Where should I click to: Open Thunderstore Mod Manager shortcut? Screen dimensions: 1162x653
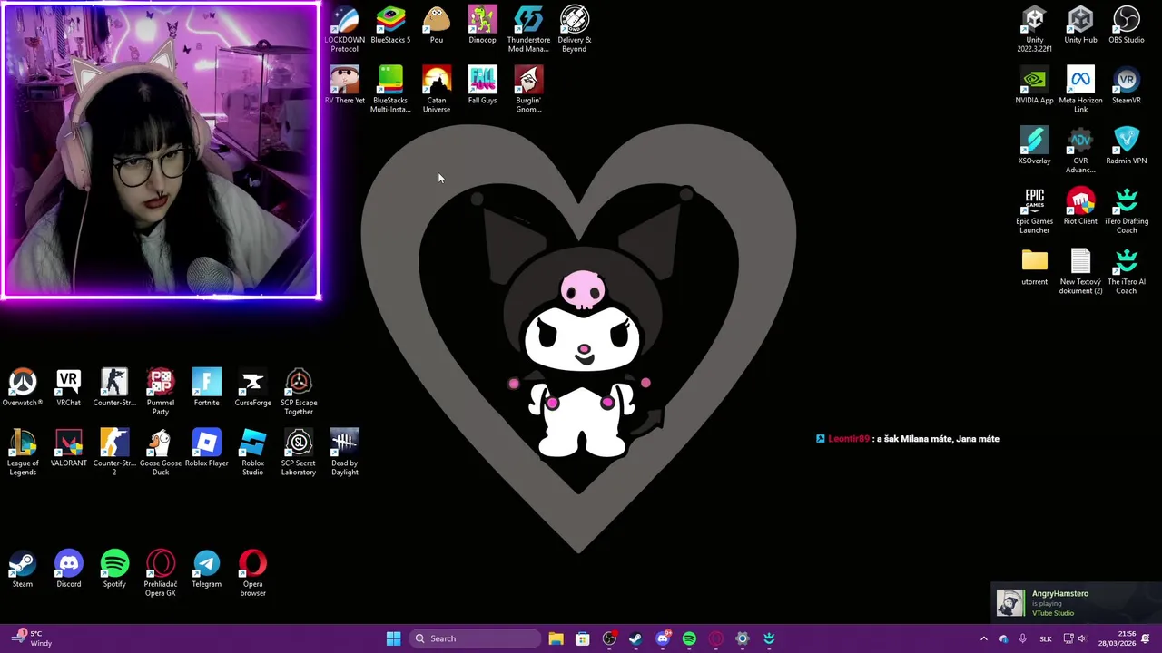pos(528,29)
